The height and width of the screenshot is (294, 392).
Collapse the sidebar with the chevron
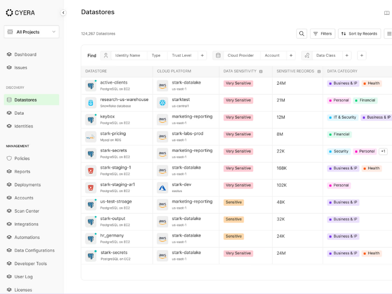pos(63,13)
